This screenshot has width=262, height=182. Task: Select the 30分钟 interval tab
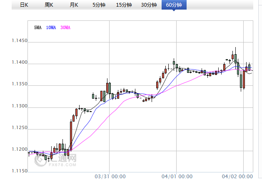coord(149,5)
